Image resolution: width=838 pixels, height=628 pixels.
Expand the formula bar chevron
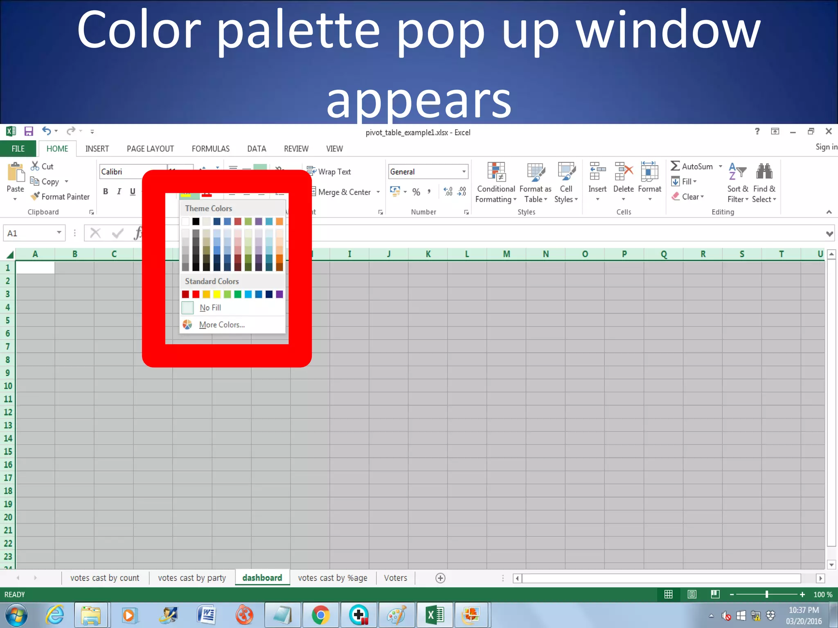(829, 234)
